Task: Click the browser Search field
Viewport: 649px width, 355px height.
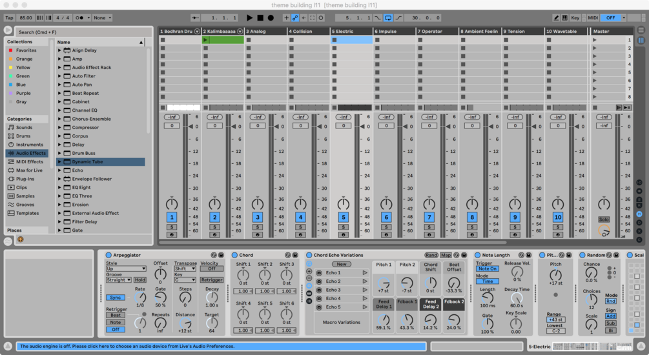Action: tap(83, 32)
